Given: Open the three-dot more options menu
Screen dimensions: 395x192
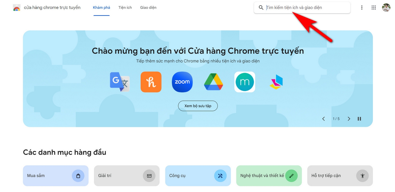Looking at the screenshot, I should pos(362,8).
